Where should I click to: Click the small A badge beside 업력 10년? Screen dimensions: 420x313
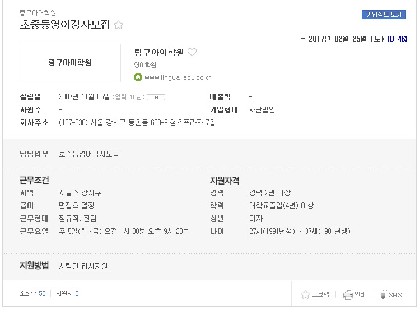coord(156,98)
